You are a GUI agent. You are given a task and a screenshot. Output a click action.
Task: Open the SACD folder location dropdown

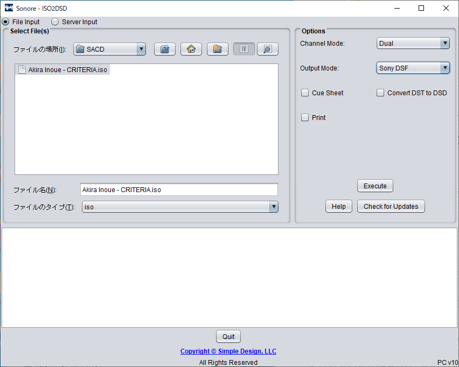click(109, 49)
